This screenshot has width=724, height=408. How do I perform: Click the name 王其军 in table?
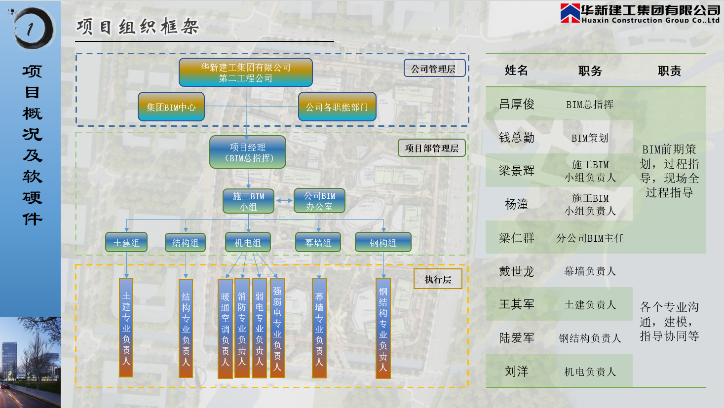(517, 304)
